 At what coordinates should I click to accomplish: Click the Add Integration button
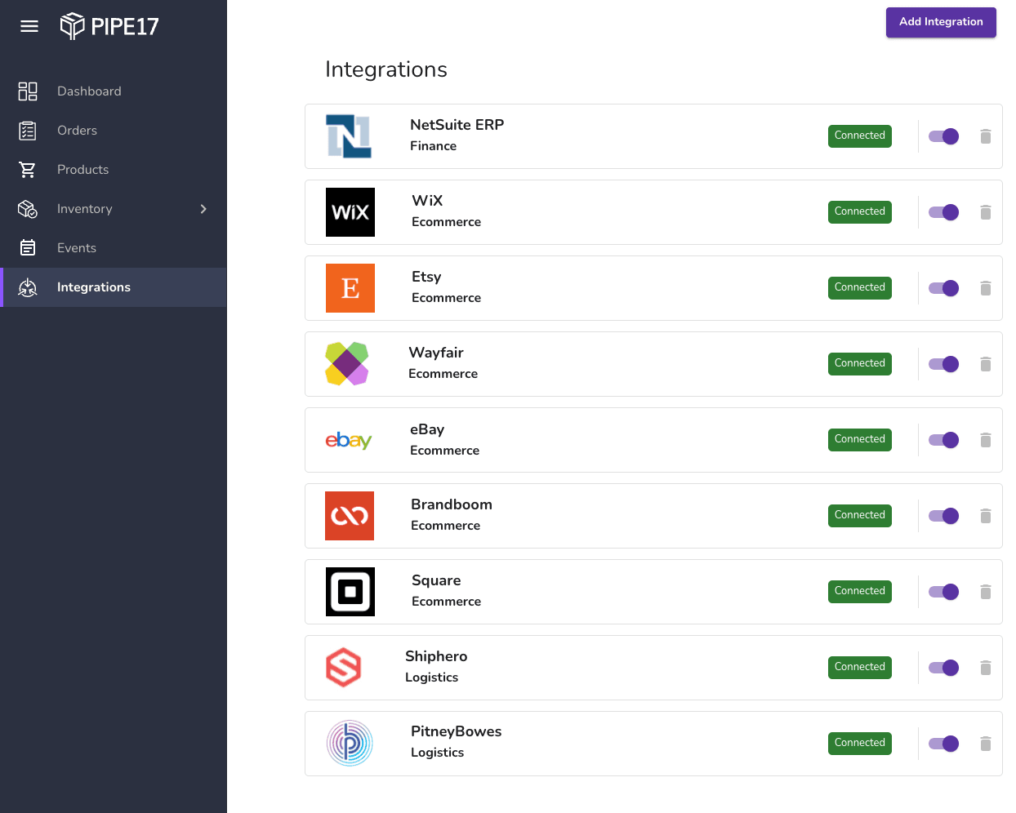point(941,22)
